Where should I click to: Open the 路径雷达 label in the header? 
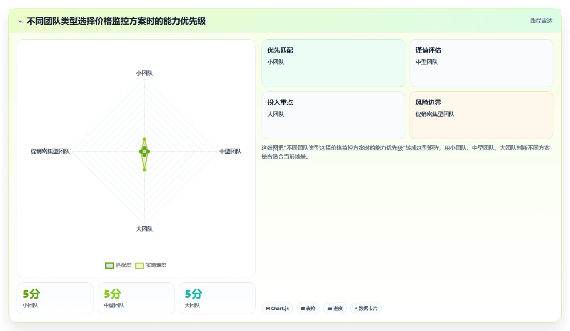(541, 21)
